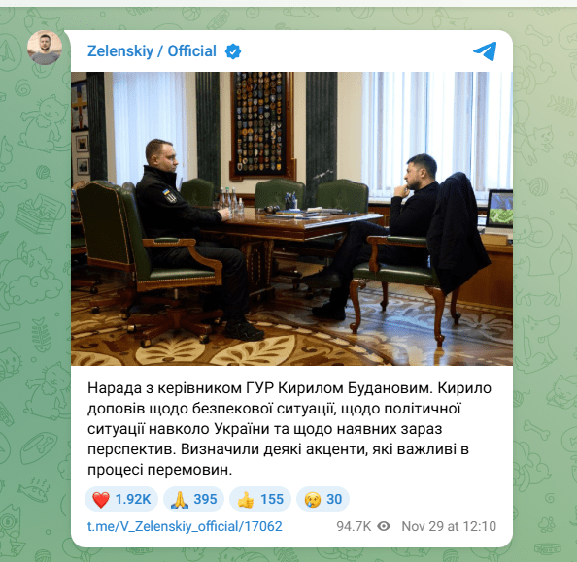Click the Ukrainian caption text paragraph

tap(289, 429)
